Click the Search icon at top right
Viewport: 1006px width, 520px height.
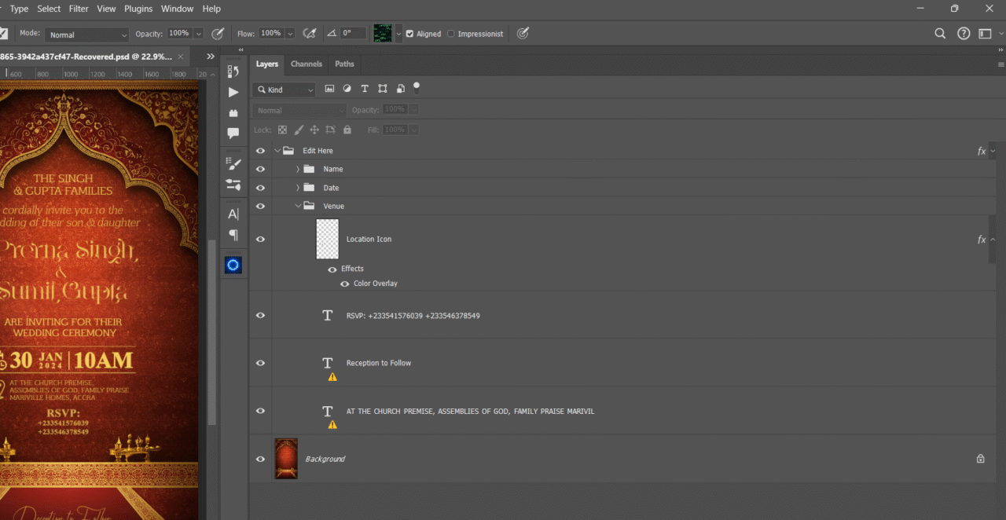940,34
